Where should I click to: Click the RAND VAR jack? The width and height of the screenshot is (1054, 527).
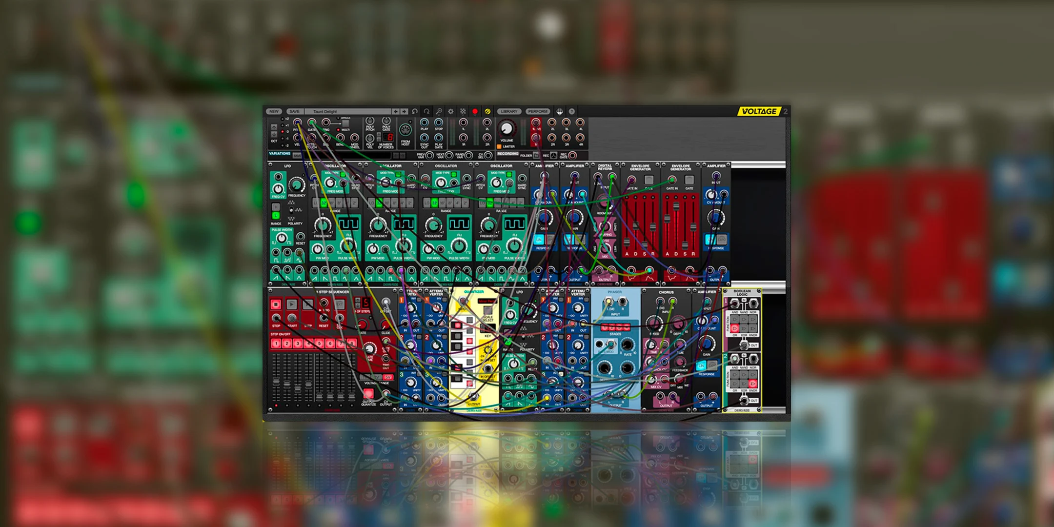pos(468,156)
